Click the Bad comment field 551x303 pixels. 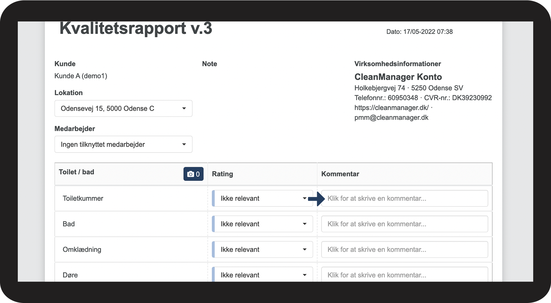[404, 224]
